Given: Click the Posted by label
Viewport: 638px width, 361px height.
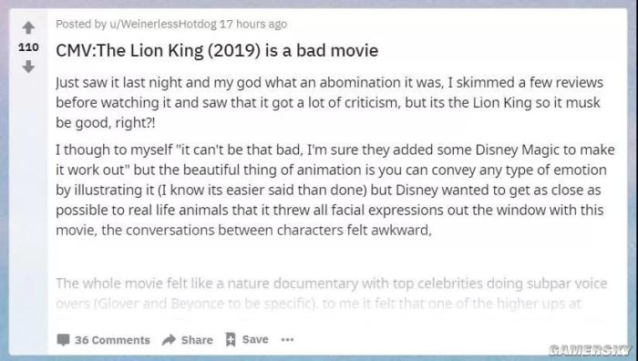Looking at the screenshot, I should tap(81, 24).
